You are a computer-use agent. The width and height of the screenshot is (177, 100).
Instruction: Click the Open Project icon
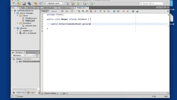(x=24, y=4)
